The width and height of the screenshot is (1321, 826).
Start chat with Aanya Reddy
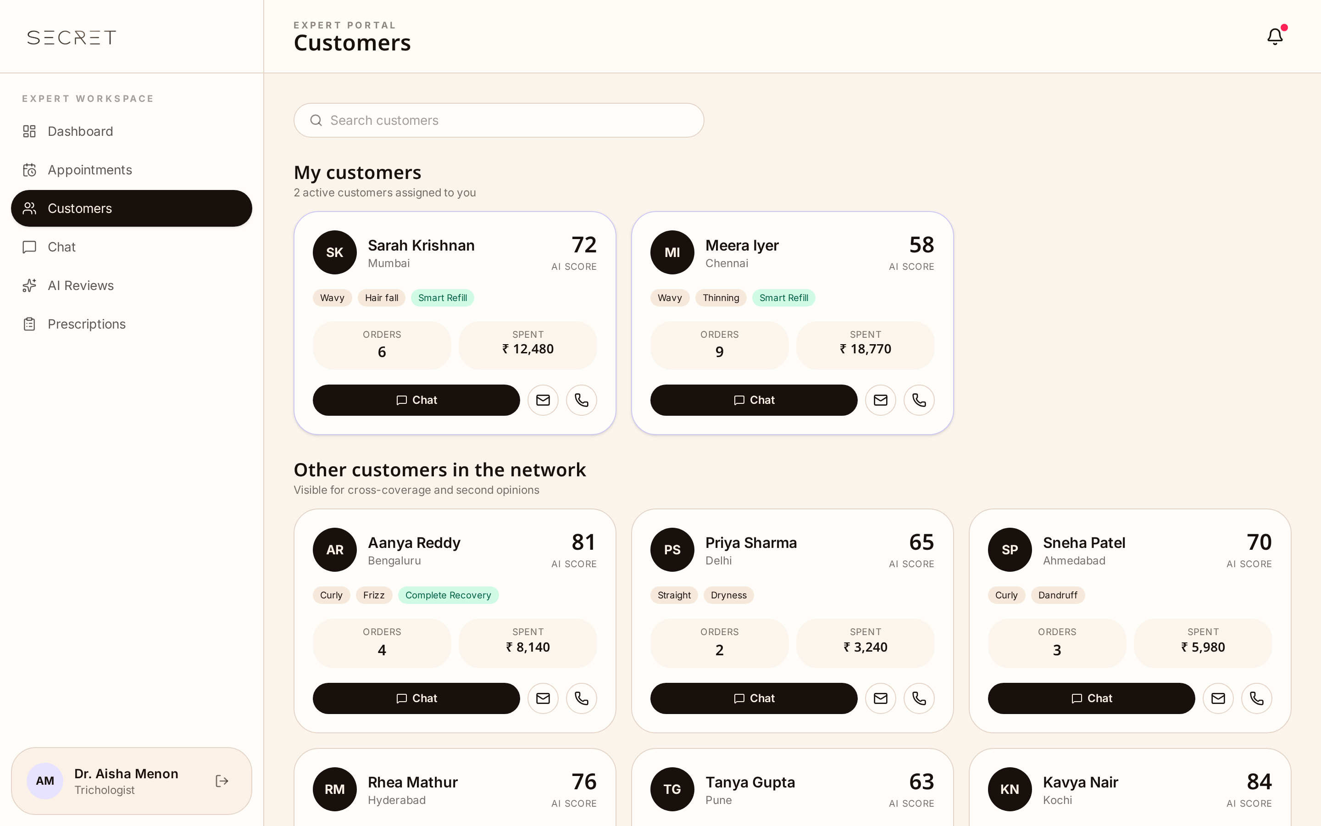(x=416, y=698)
